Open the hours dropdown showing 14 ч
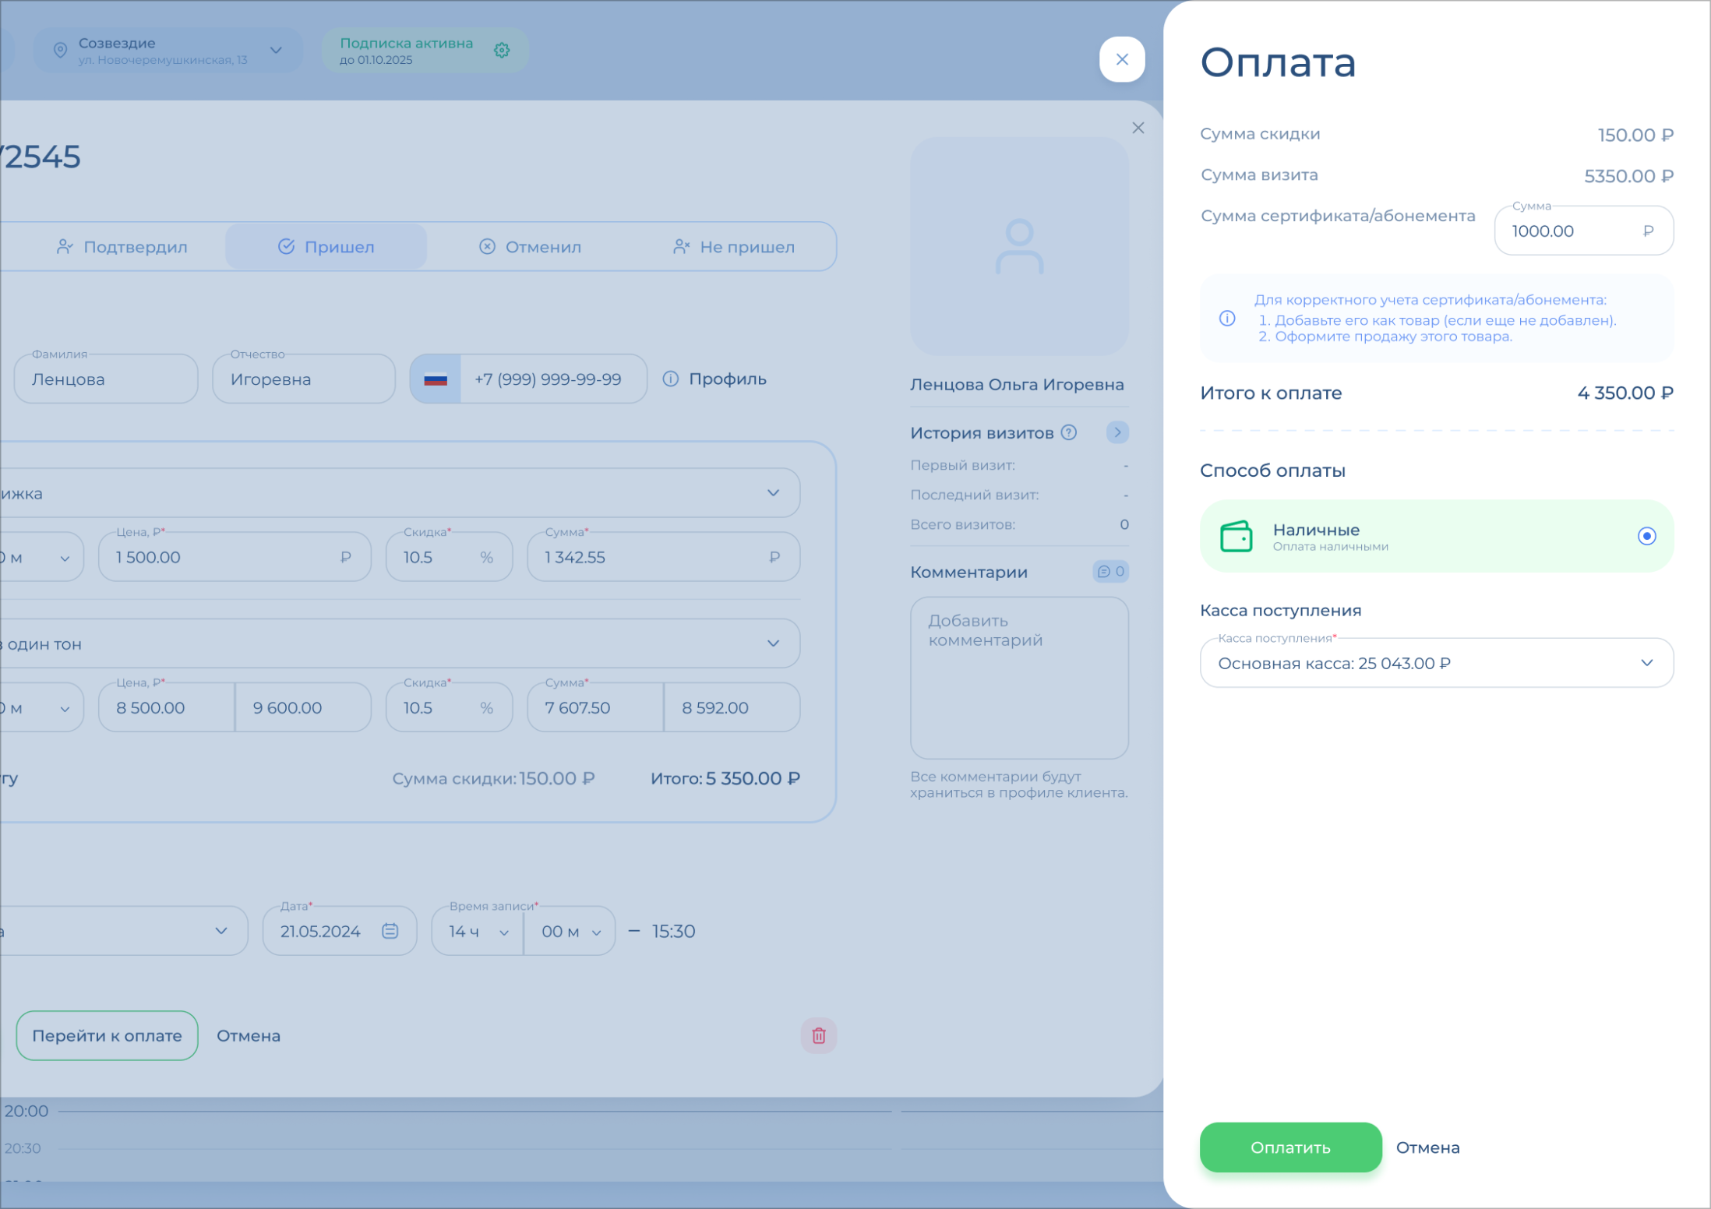Screen dimensions: 1711x1209 (x=478, y=932)
